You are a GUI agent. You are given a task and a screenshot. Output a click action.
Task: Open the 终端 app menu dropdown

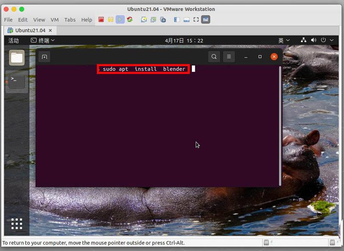pos(43,40)
